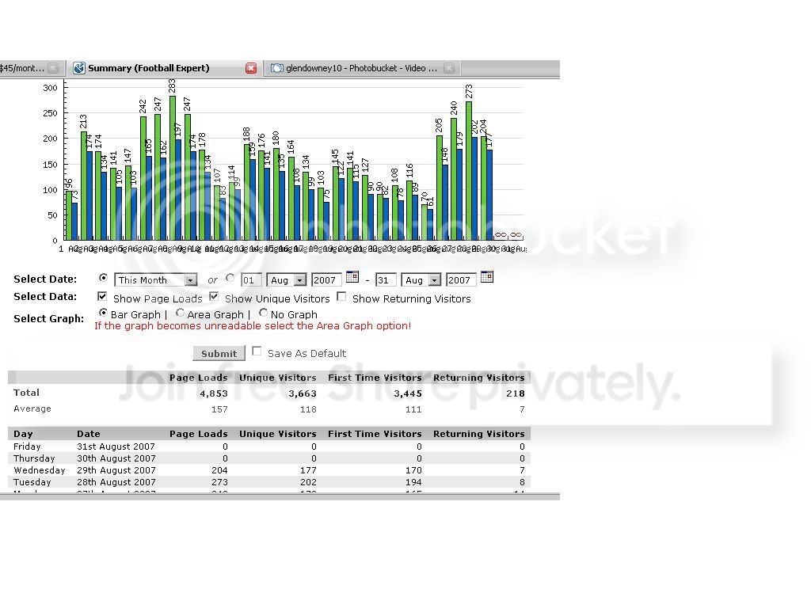The image size is (811, 608).
Task: Click the start day field showing 01
Action: 251,279
